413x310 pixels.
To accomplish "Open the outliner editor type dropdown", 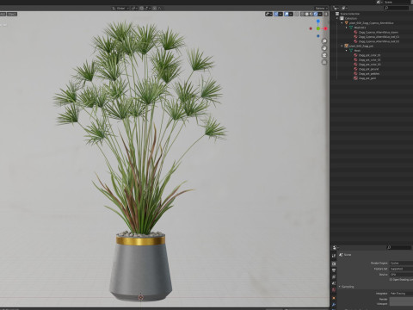I will 336,8.
